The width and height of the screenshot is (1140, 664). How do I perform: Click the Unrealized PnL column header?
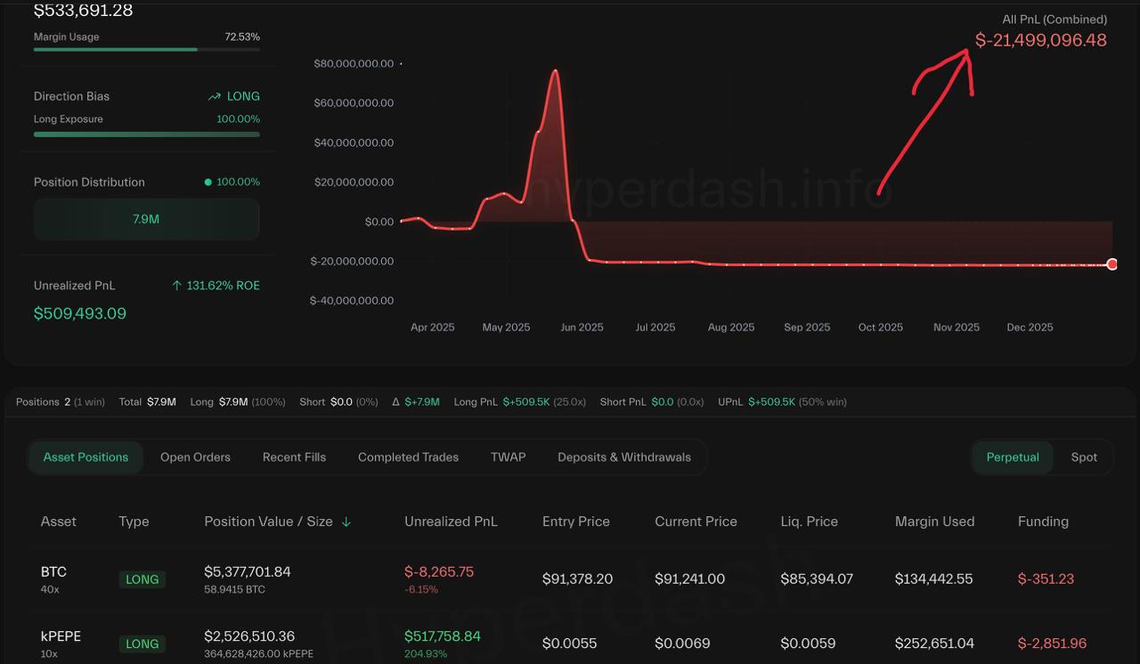click(451, 522)
